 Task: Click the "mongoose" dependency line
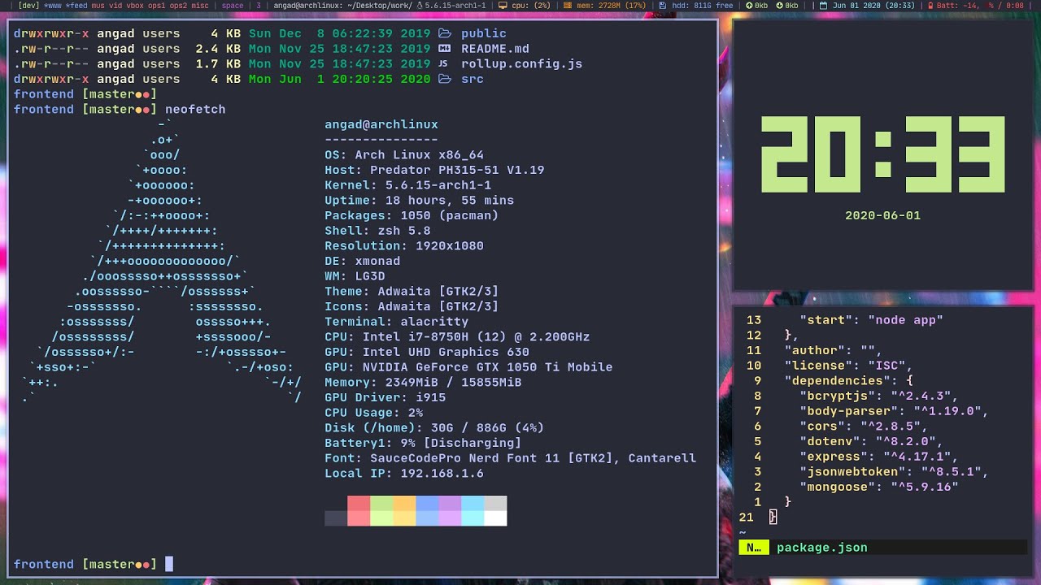tap(878, 487)
